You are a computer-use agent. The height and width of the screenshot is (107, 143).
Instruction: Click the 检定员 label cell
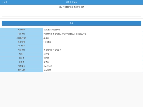(x=21, y=62)
